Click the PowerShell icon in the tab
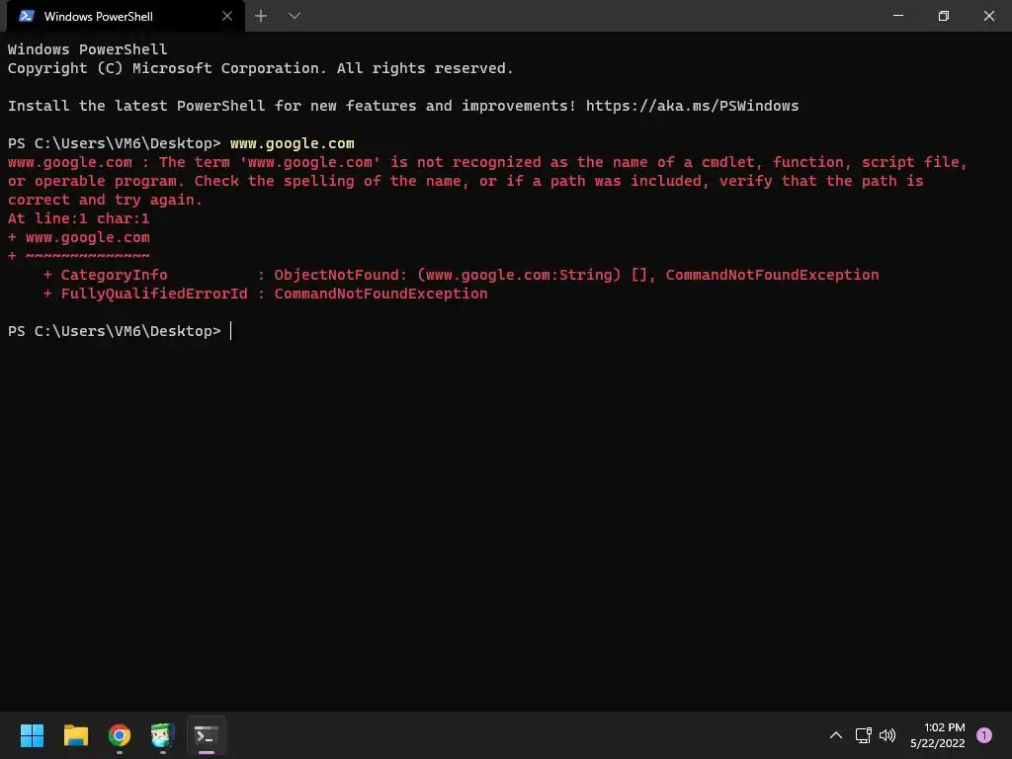This screenshot has width=1012, height=759. click(x=27, y=16)
